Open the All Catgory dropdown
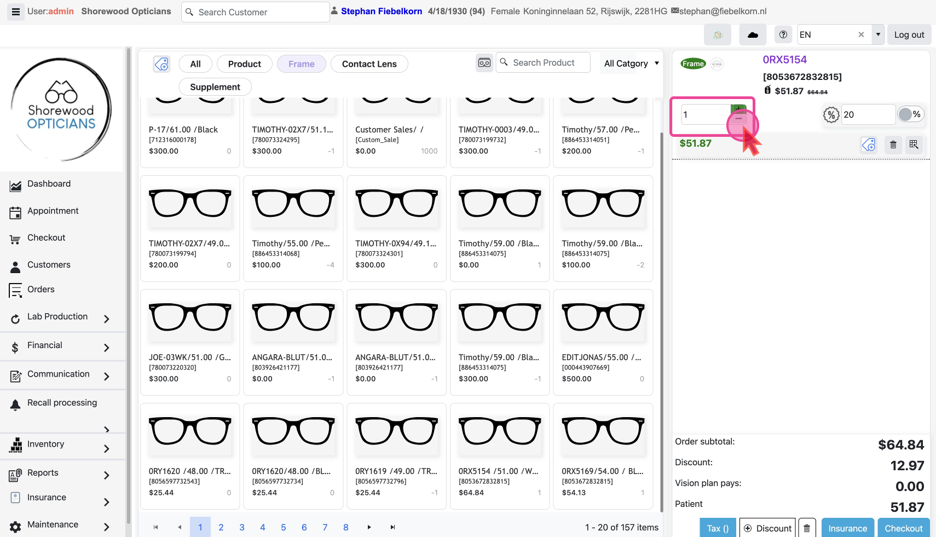Image resolution: width=936 pixels, height=537 pixels. tap(631, 63)
